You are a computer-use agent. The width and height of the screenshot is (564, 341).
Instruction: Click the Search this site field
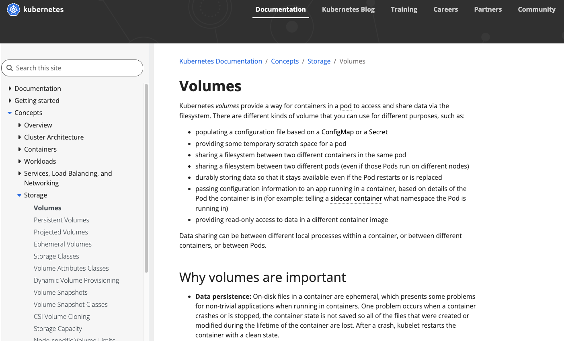point(72,68)
